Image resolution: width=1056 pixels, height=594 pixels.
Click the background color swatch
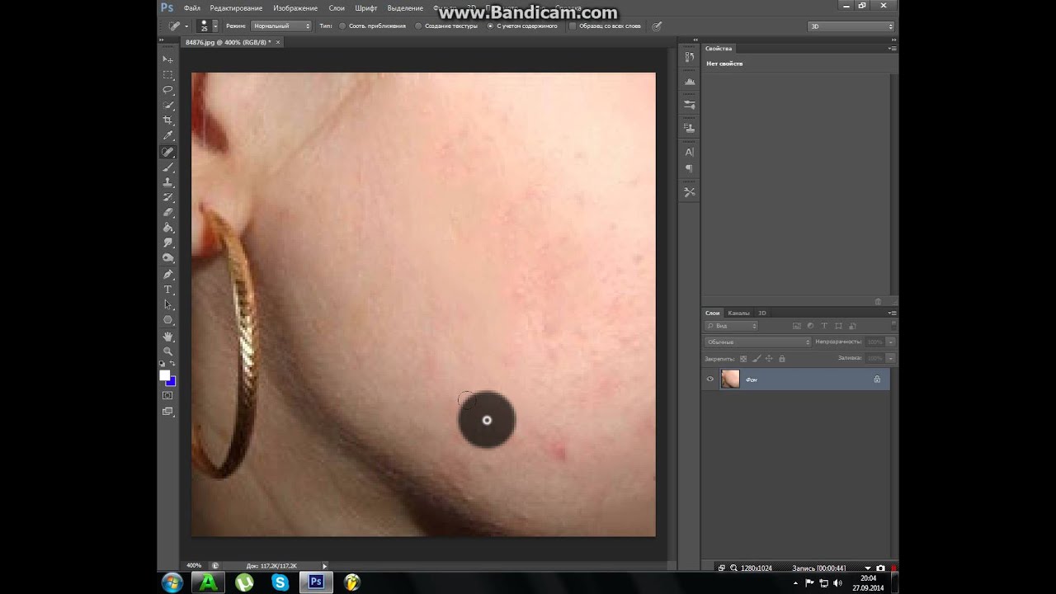click(172, 382)
